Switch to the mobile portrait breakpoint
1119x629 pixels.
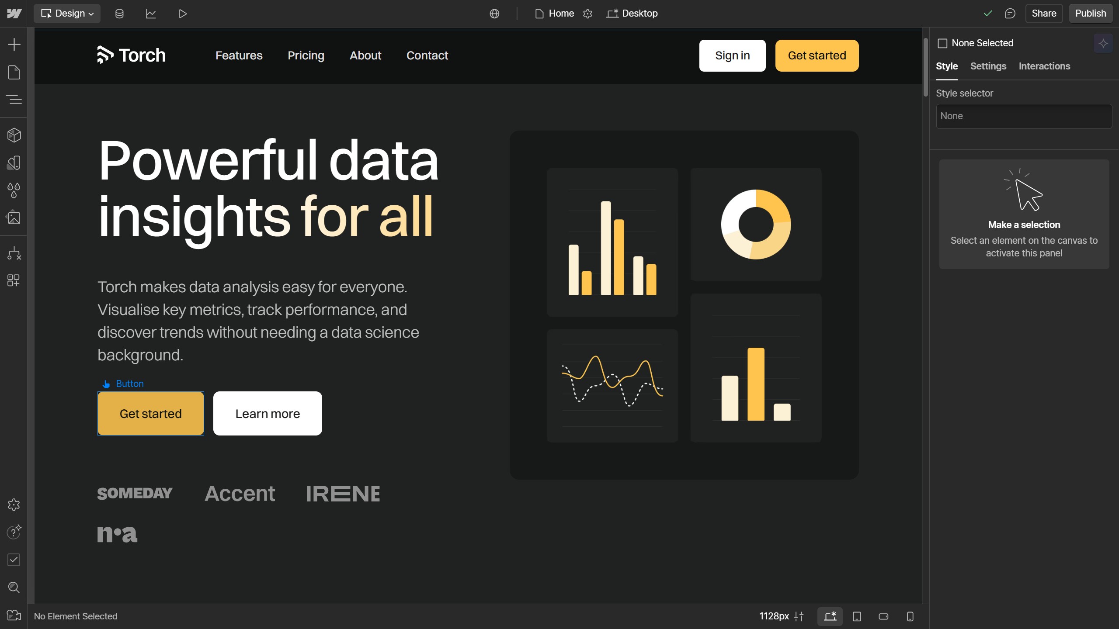(x=910, y=616)
